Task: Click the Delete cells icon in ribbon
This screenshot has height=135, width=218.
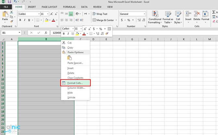Action: 197,17
